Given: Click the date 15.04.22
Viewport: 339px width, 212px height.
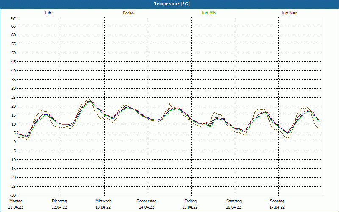Looking at the screenshot, I should (x=190, y=207).
